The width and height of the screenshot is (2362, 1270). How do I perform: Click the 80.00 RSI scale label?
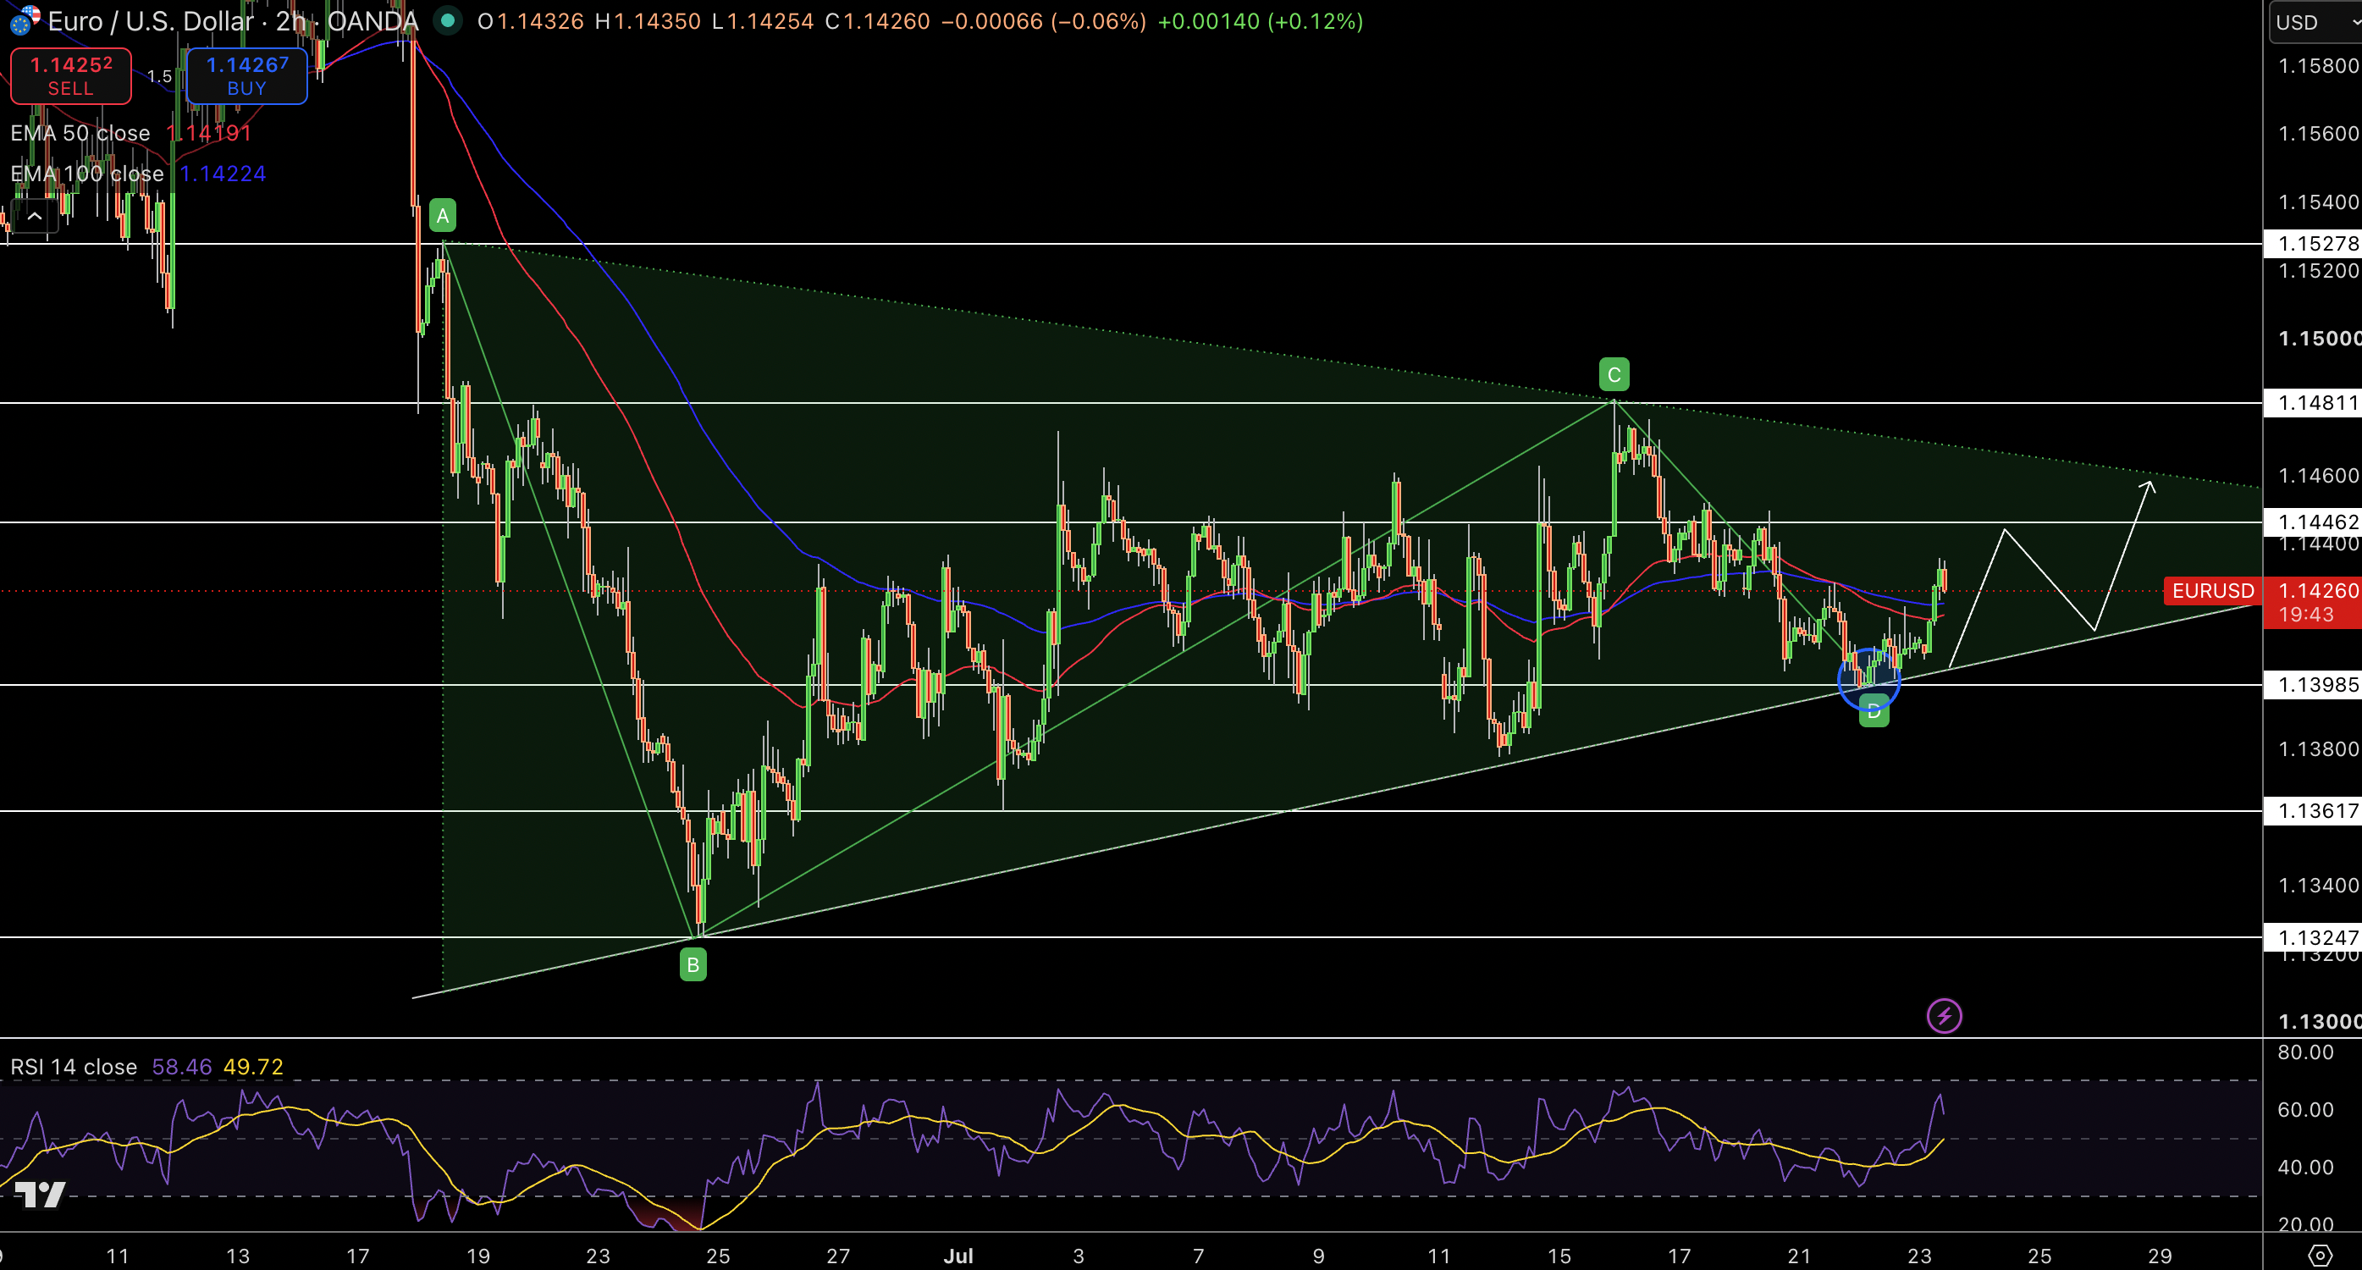click(2305, 1052)
